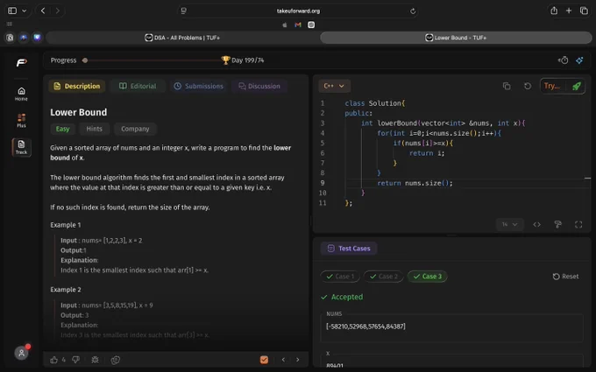Screen dimensions: 596x372
Task: Open the AI sparkle assistant icon
Action: point(579,60)
